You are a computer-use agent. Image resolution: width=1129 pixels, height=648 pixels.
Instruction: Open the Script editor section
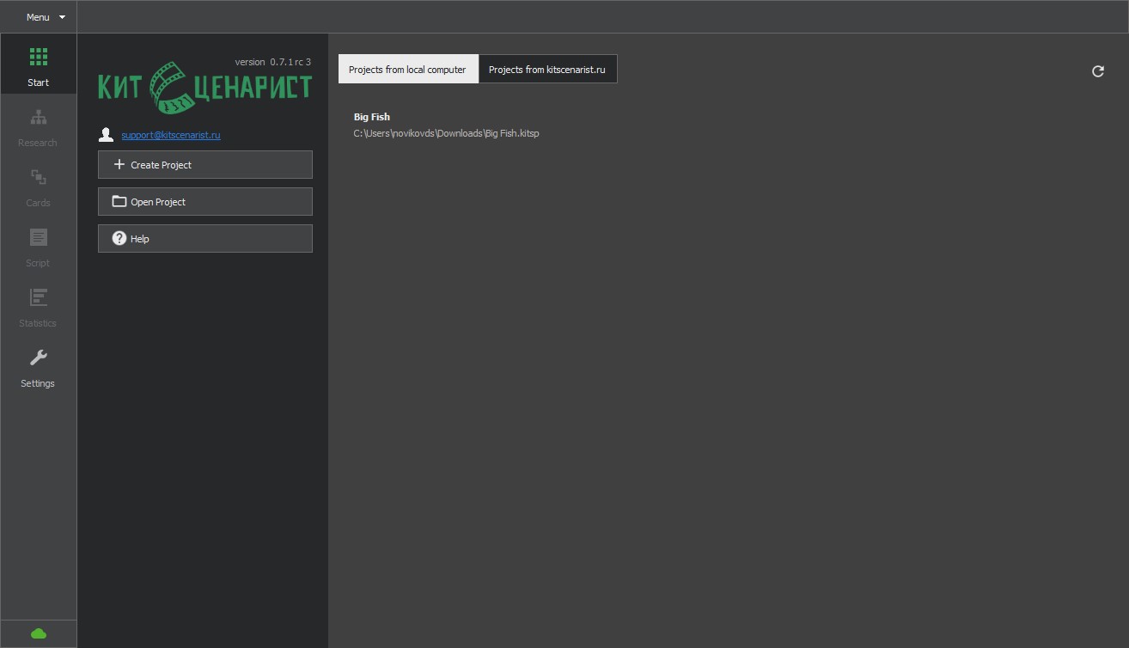38,247
